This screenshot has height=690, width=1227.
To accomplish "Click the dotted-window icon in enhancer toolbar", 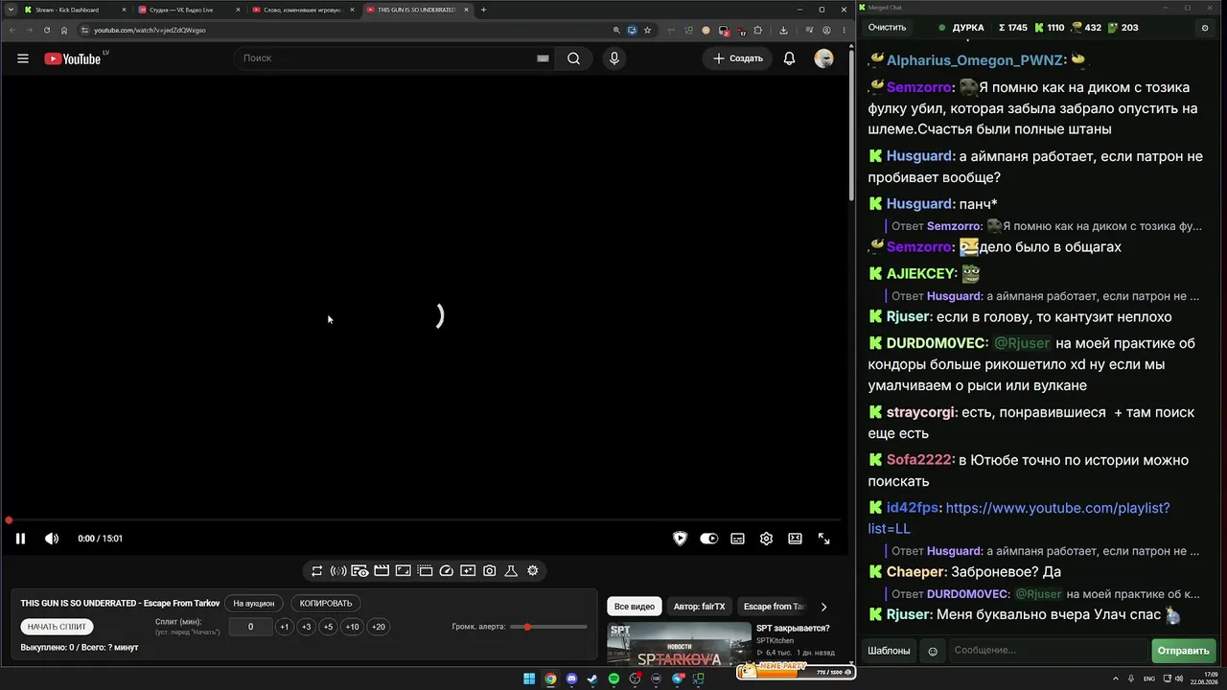I will pyautogui.click(x=425, y=571).
